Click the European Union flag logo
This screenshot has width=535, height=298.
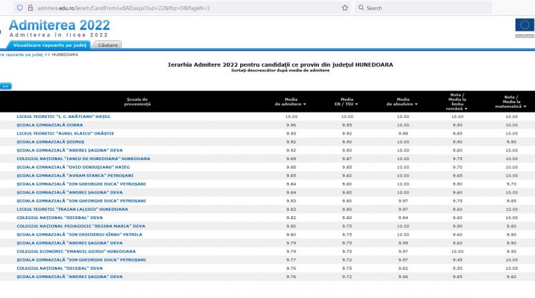[x=524, y=25]
